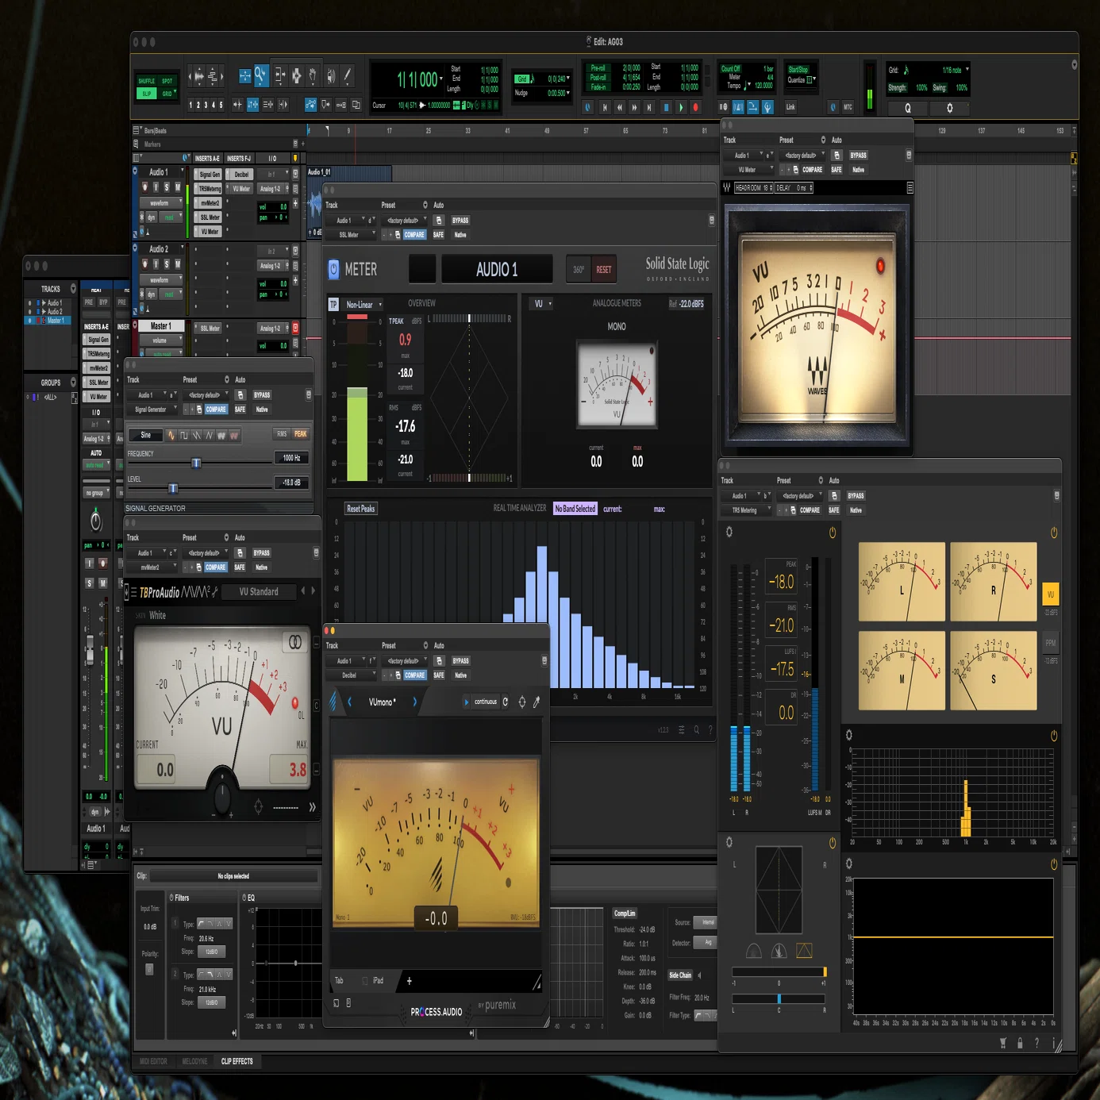Viewport: 1100px width, 1100px height.
Task: Open the factory default preset dropdown in Waves VU Meter
Action: tap(802, 156)
